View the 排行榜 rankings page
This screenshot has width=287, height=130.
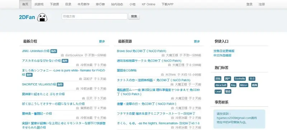[100, 4]
